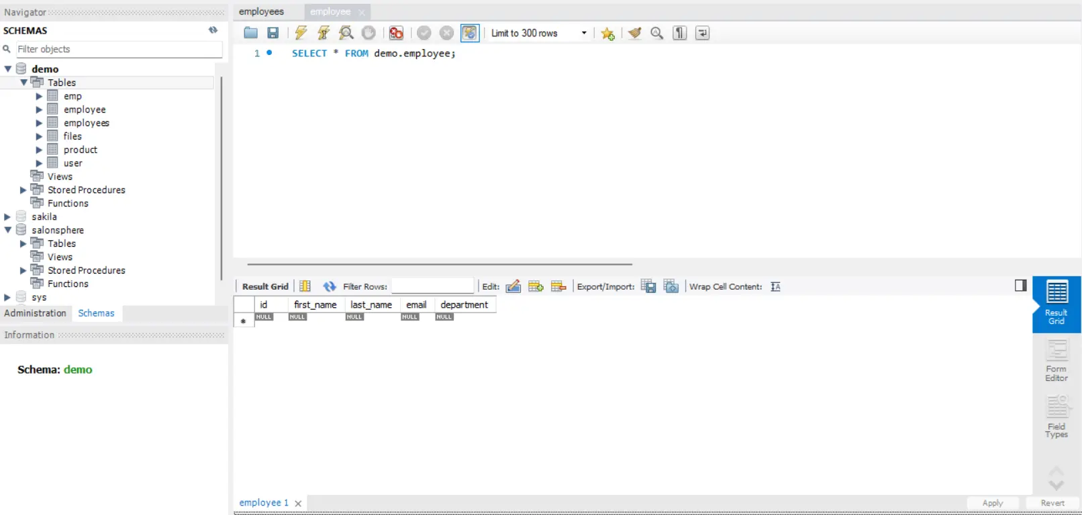Refresh the result grid data
1082x515 pixels.
(x=330, y=286)
